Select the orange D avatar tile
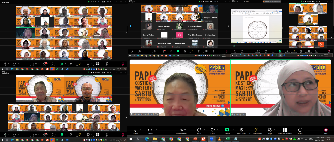334x142 pixels. pyautogui.click(x=321, y=45)
